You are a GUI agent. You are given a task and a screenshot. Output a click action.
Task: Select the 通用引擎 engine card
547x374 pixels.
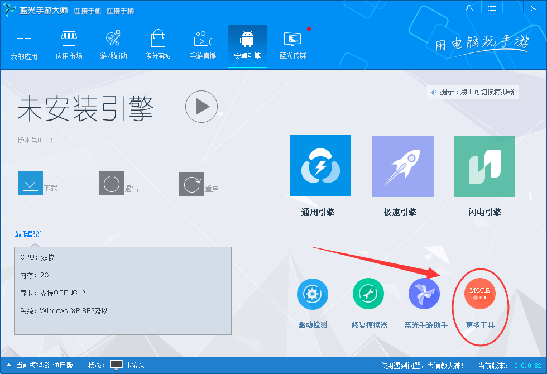320,165
